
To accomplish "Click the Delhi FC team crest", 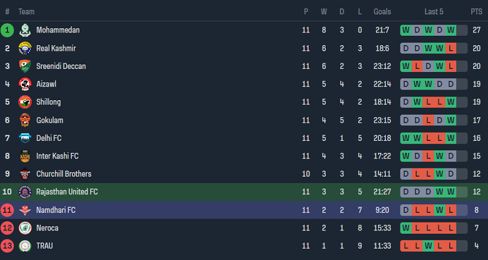I will 25,138.
